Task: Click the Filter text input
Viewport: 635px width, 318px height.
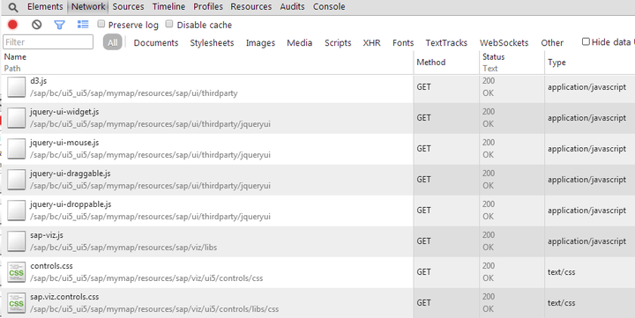Action: [x=48, y=42]
